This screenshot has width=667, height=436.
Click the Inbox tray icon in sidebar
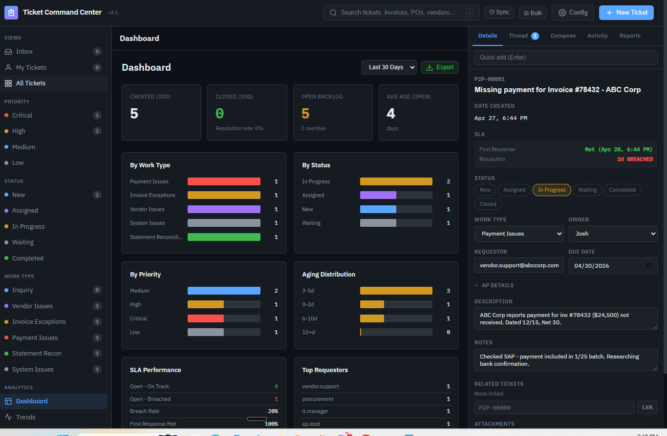click(8, 52)
